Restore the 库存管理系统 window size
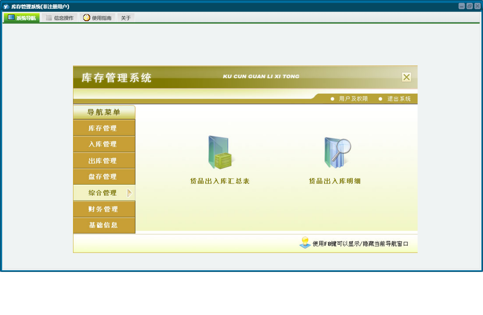Screen dimensions: 483x315 pos(469,6)
